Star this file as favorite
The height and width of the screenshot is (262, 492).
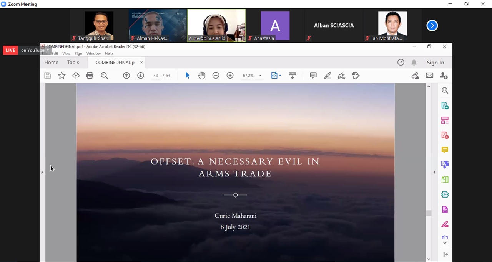coord(61,76)
